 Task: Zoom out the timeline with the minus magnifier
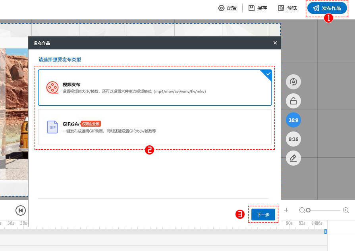click(x=302, y=210)
